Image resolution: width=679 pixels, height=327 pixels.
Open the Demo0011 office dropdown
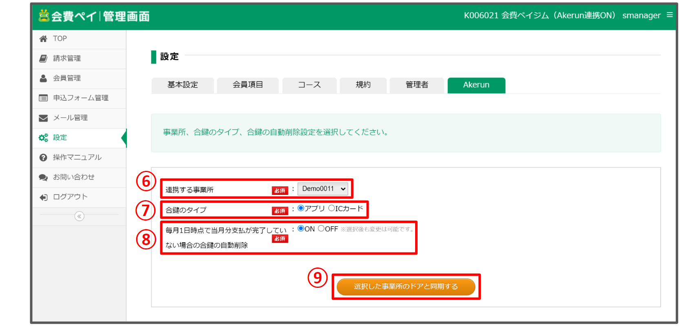[323, 189]
